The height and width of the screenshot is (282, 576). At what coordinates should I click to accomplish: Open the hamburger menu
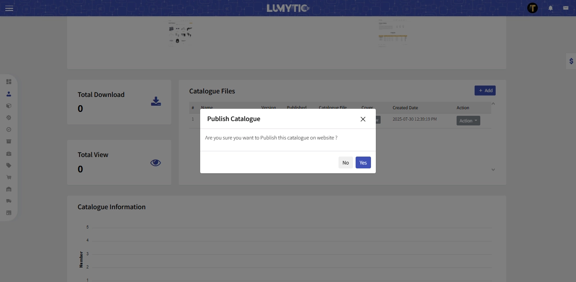pyautogui.click(x=9, y=8)
